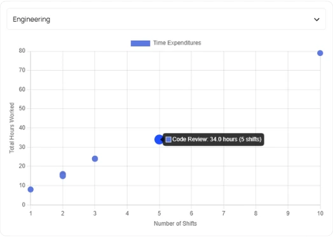This screenshot has height=237, width=333.
Task: Click the Code Review tooltip box
Action: [x=214, y=140]
